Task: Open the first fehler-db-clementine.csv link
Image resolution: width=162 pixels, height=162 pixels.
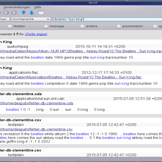Action: [x=36, y=129]
